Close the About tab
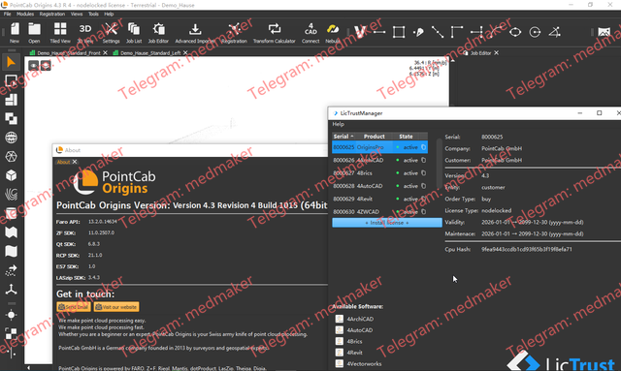621x371 pixels. 75,162
